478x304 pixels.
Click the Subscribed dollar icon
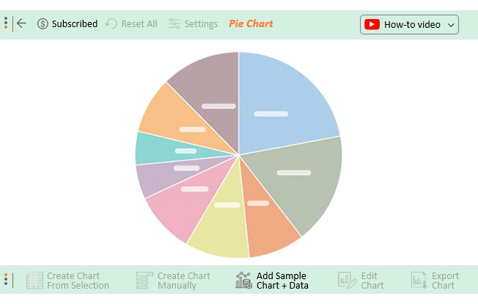[43, 23]
